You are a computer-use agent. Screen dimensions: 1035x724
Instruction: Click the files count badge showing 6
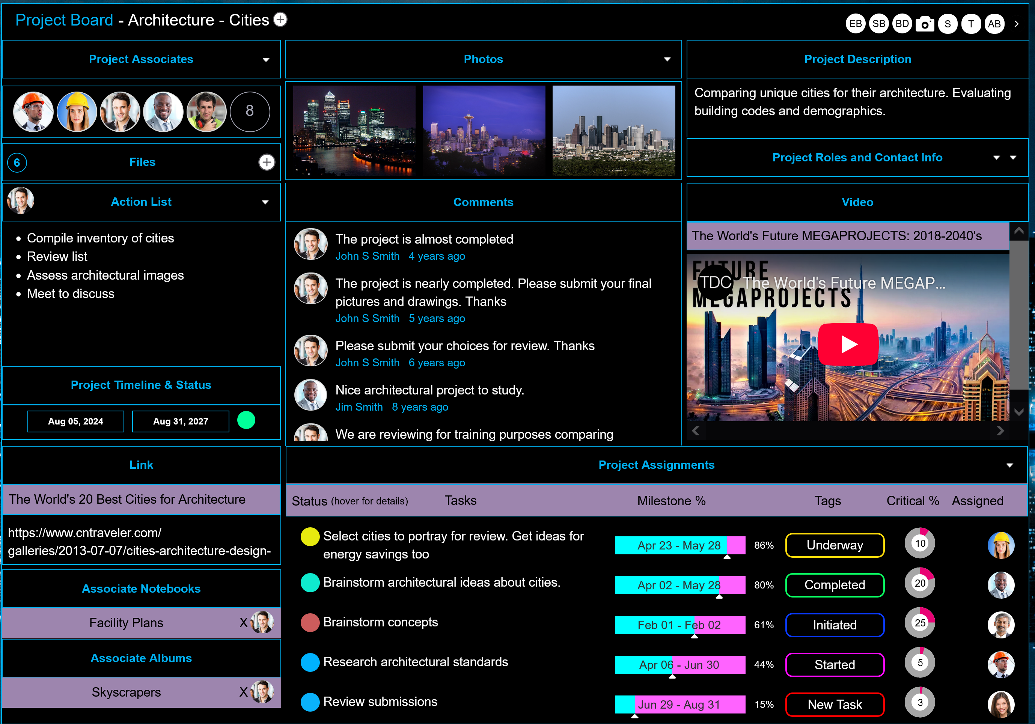(x=17, y=163)
